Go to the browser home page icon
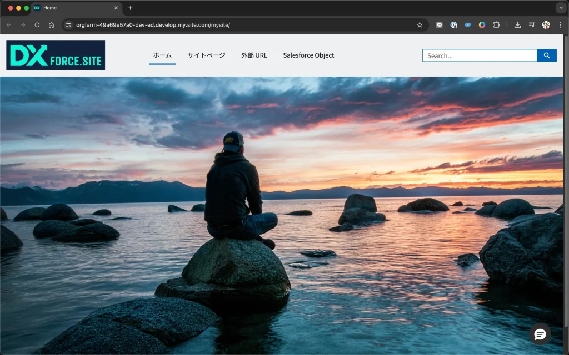Viewport: 569px width, 355px height. pos(51,25)
